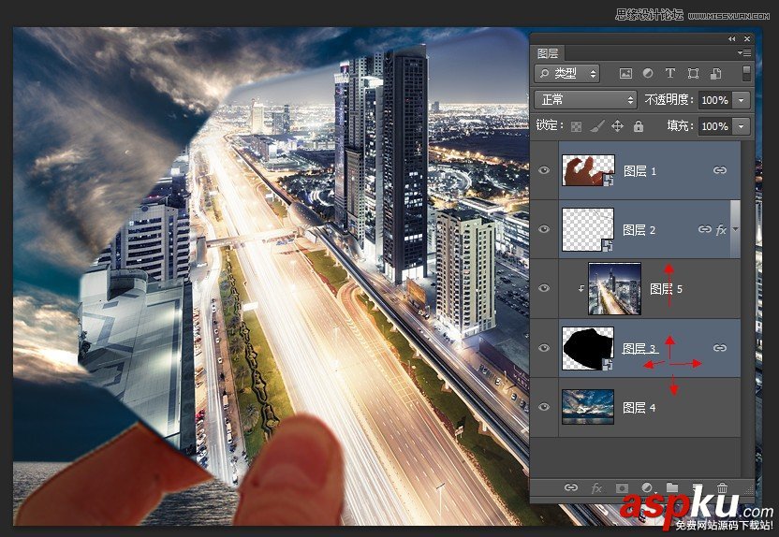Create a new layer group folder
The height and width of the screenshot is (537, 779).
672,487
